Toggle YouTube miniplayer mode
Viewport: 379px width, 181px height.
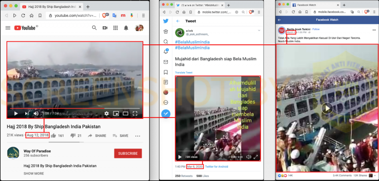click(116, 113)
